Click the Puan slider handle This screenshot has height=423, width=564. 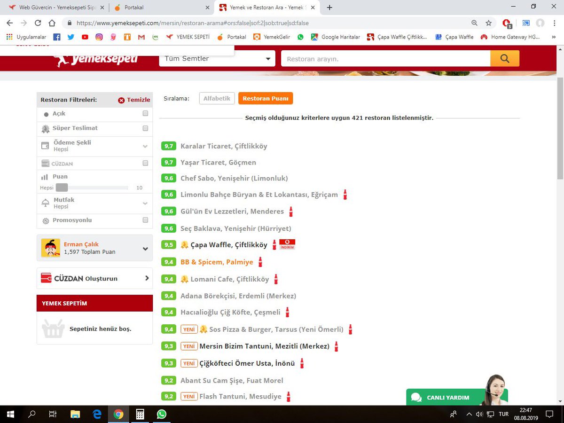(62, 188)
